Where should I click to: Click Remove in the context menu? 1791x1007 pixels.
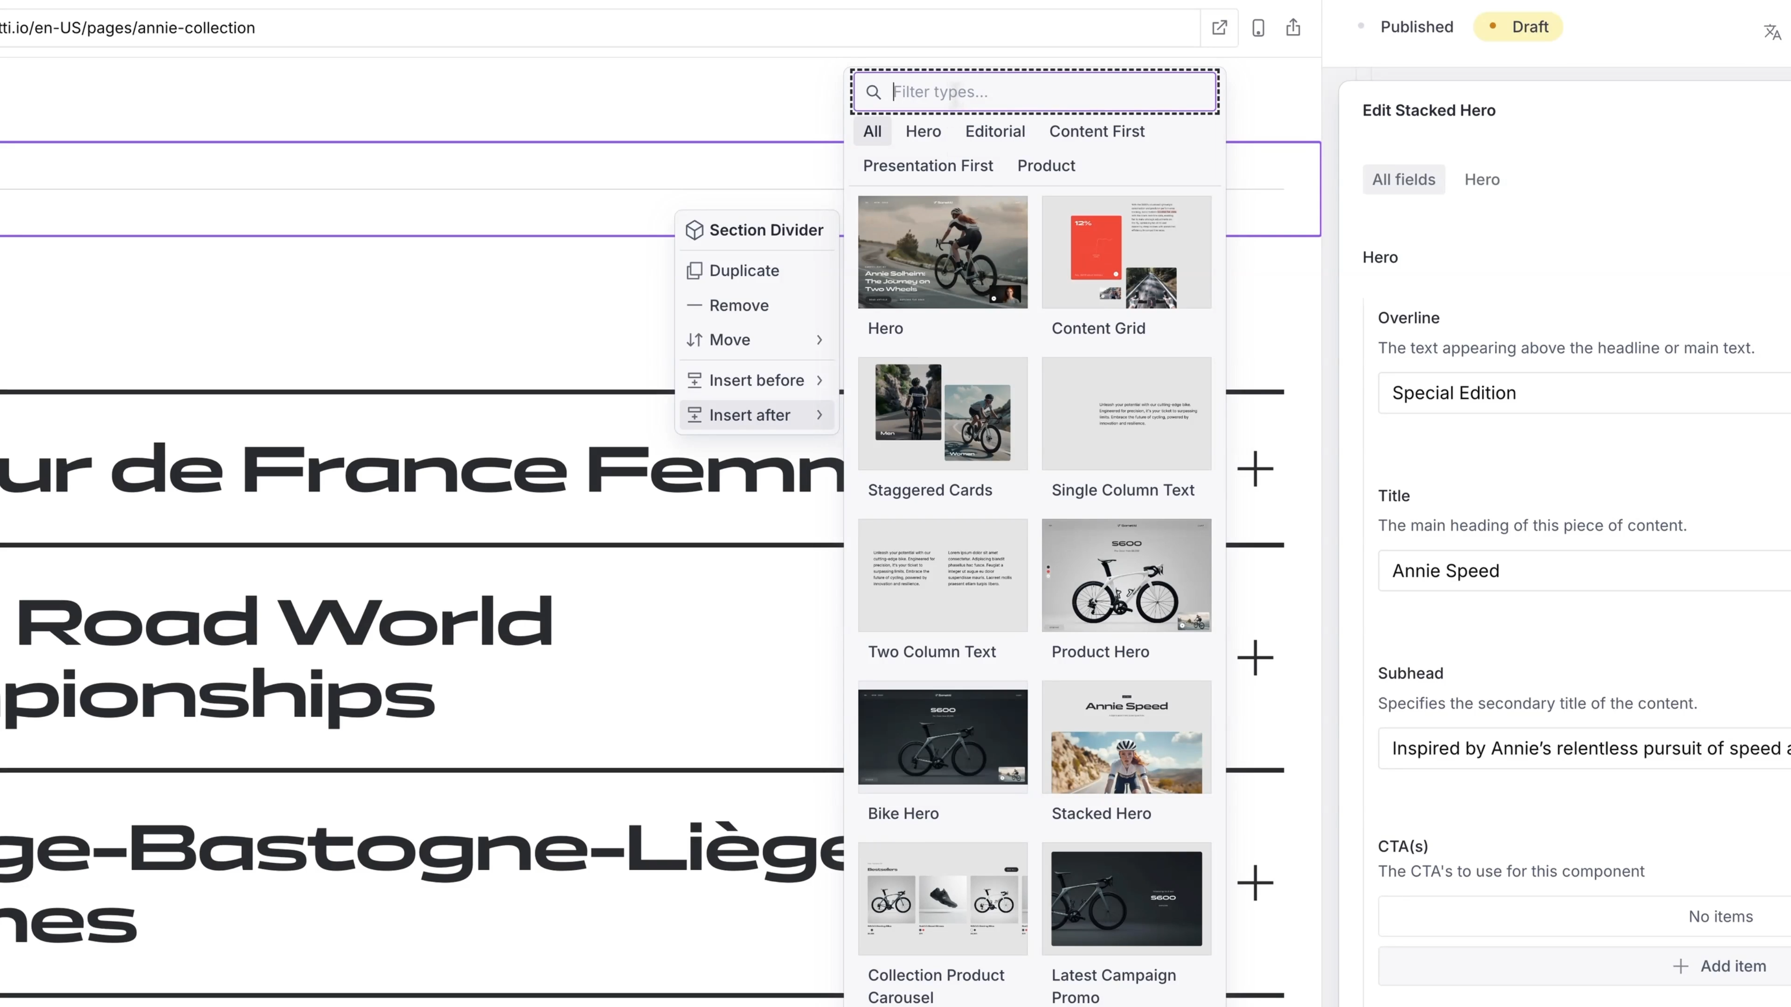coord(738,305)
